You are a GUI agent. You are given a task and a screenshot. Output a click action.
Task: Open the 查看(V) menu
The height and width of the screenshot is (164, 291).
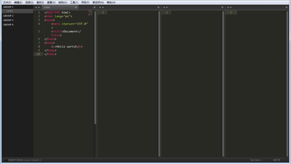click(51, 2)
